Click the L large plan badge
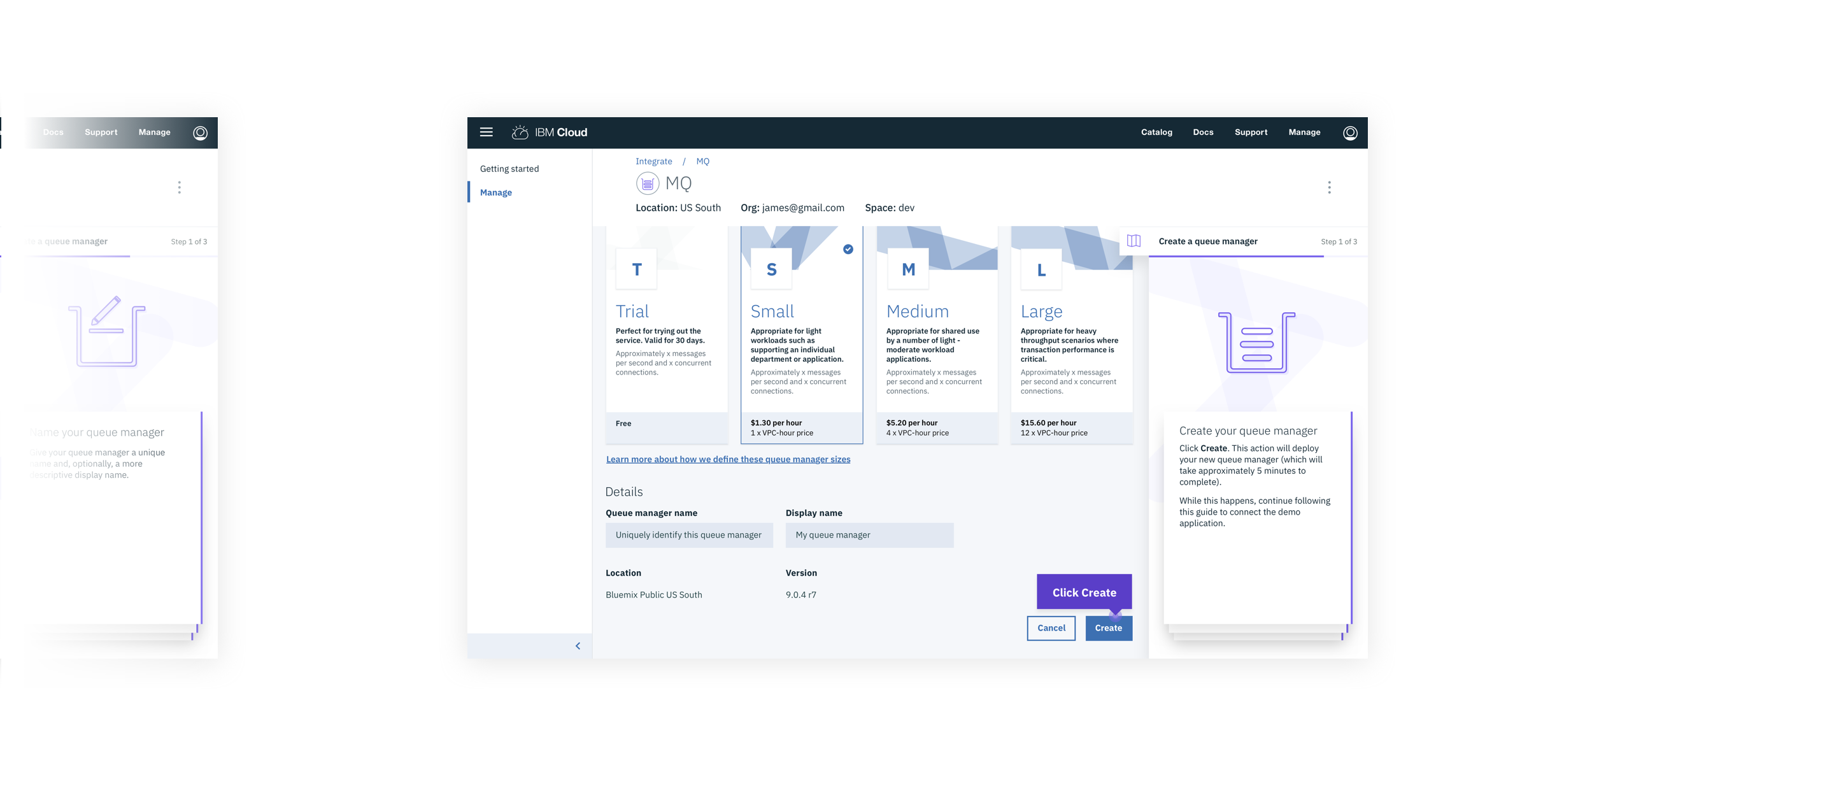The height and width of the screenshot is (786, 1834). [1041, 270]
